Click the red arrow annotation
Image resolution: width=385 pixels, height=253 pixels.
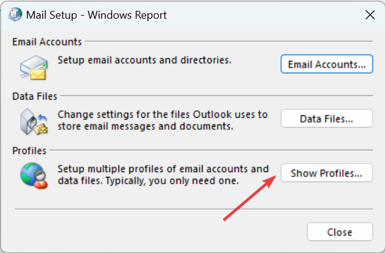click(250, 198)
